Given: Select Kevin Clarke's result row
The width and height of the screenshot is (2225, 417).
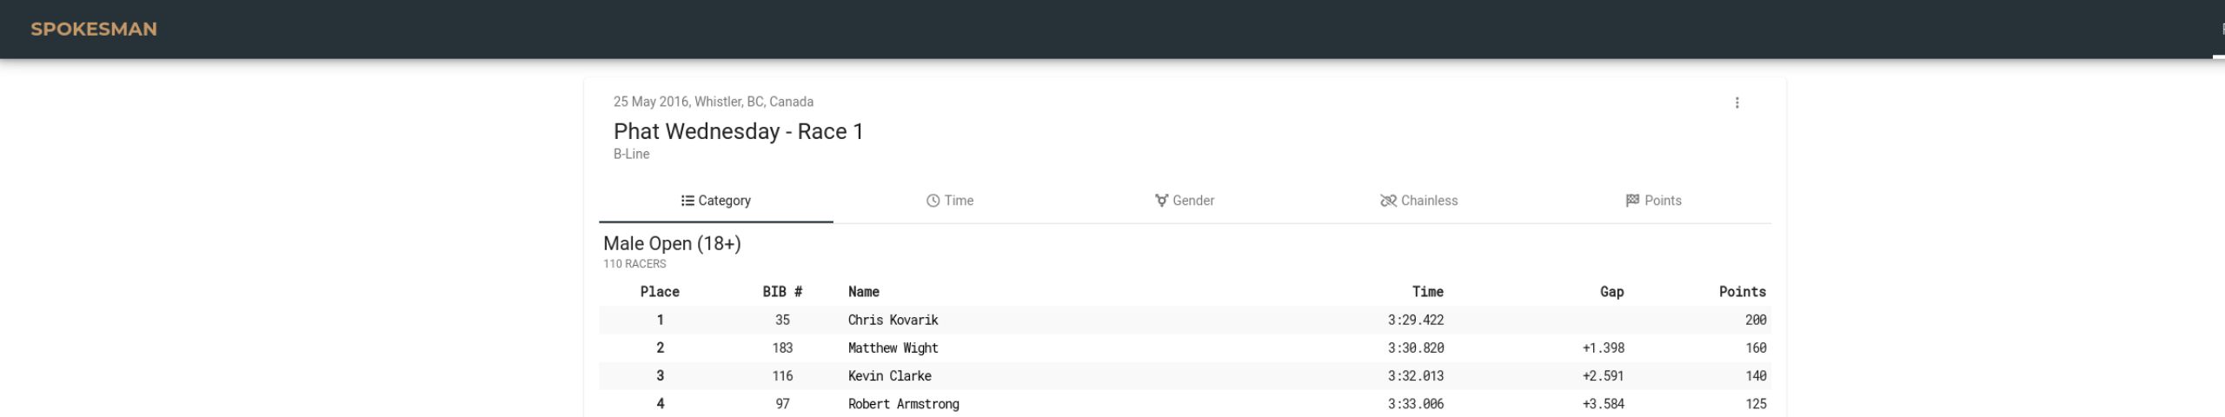Looking at the screenshot, I should click(1186, 375).
